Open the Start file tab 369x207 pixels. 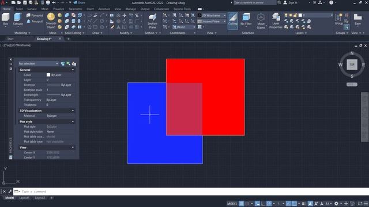(10, 39)
